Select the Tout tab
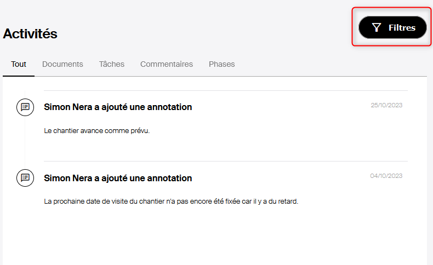Image resolution: width=433 pixels, height=265 pixels. pos(19,64)
